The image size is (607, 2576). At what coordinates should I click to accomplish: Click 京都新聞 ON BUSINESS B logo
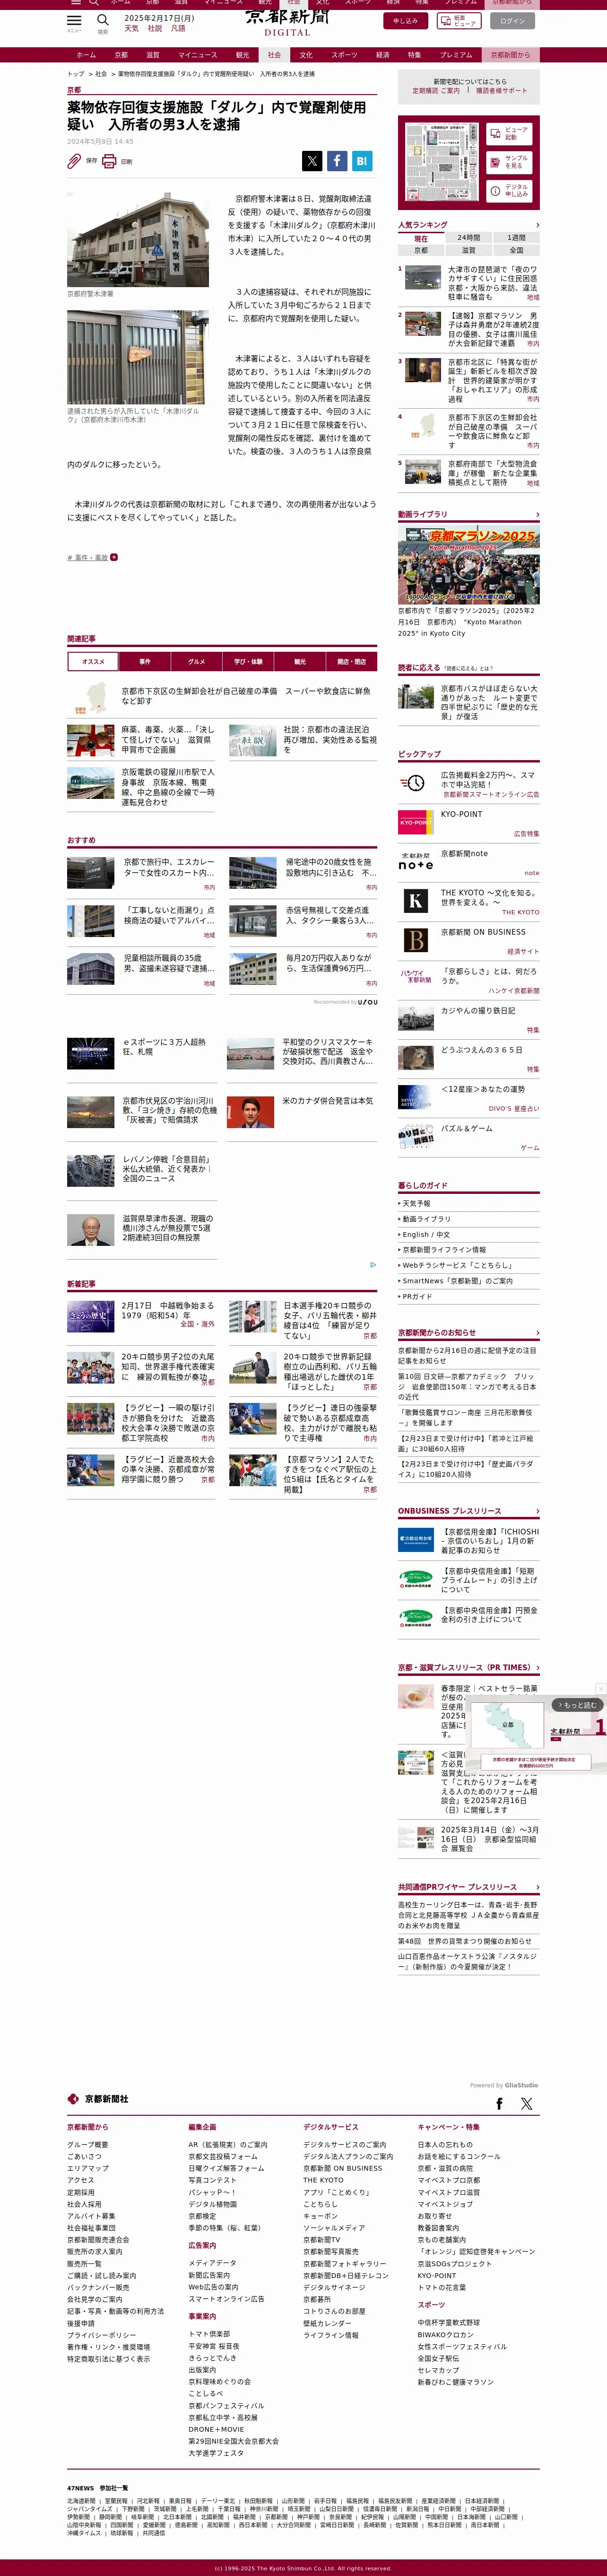pos(416,940)
